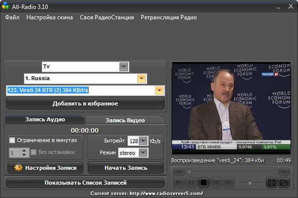Stop playback with the square stop button

(x=203, y=183)
